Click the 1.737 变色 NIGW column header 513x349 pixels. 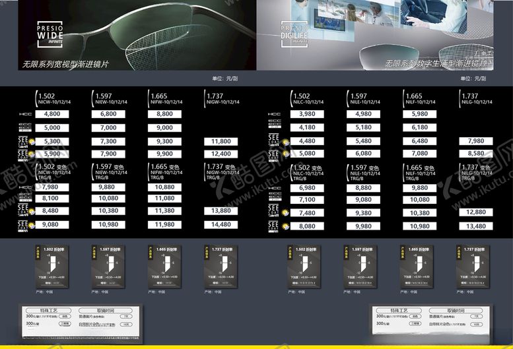click(x=221, y=172)
